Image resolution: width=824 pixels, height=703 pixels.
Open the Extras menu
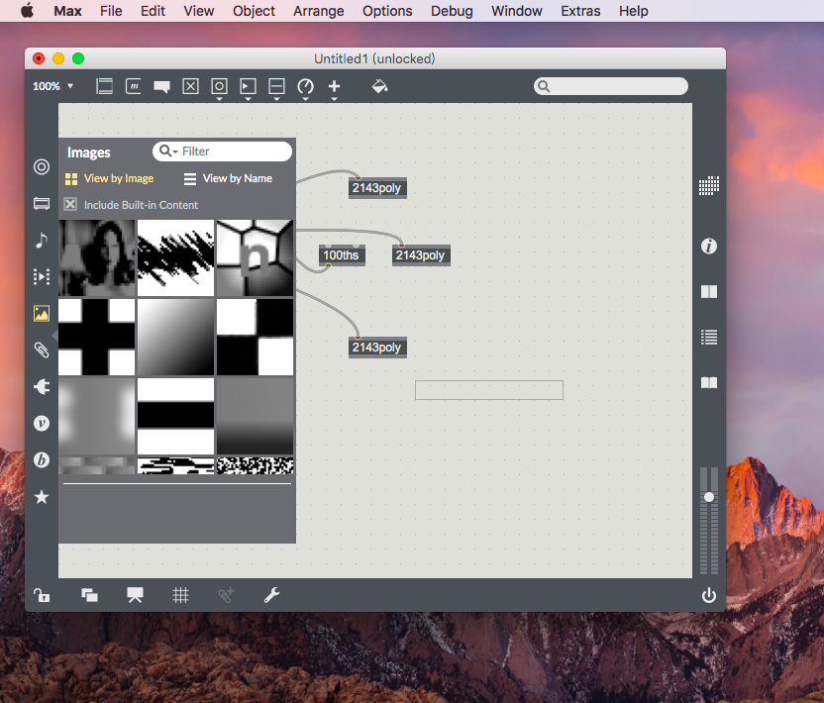click(580, 11)
